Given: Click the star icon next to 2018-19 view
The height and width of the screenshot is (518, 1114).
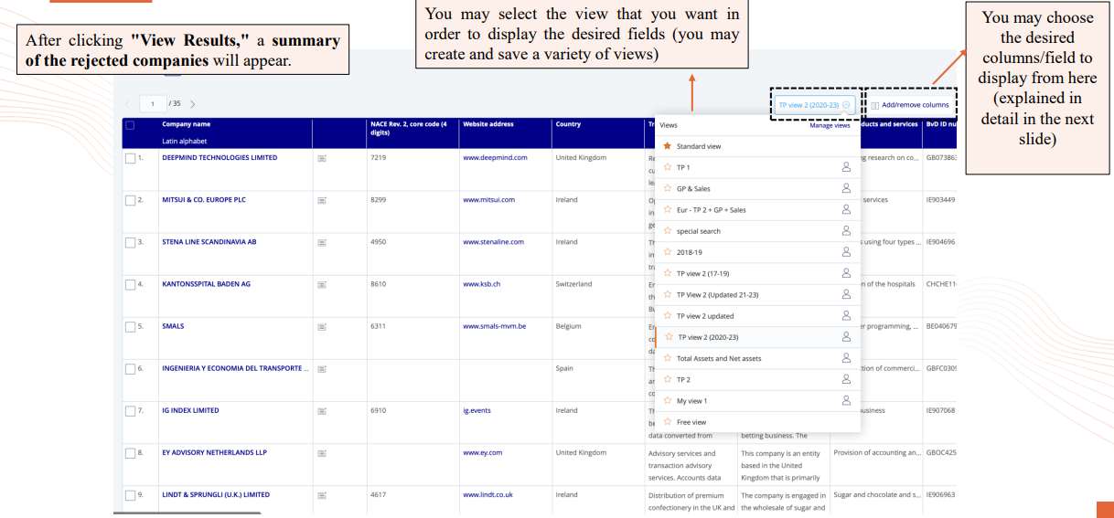Looking at the screenshot, I should 668,252.
